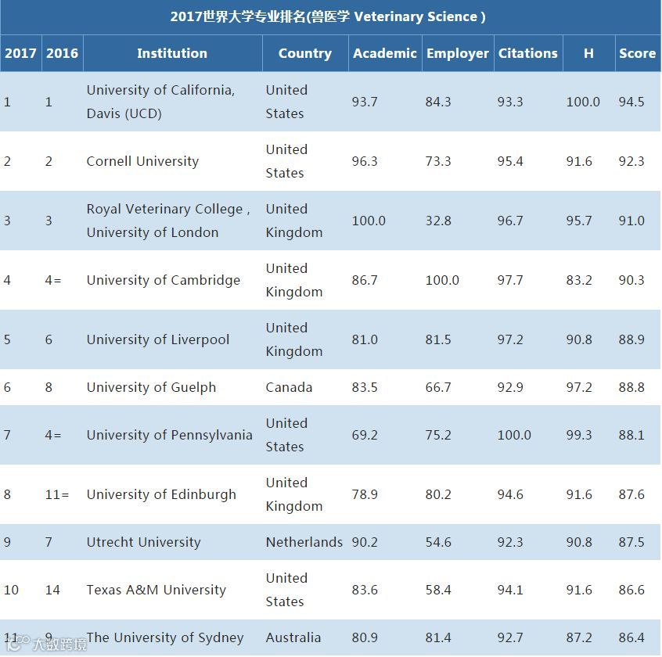Click the 'Netherlands' country cell
The height and width of the screenshot is (657, 662).
pyautogui.click(x=304, y=542)
